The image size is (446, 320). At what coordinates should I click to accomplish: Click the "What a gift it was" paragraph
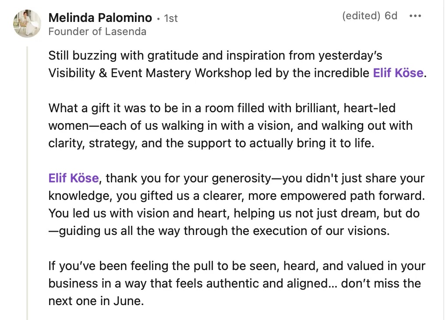click(230, 125)
